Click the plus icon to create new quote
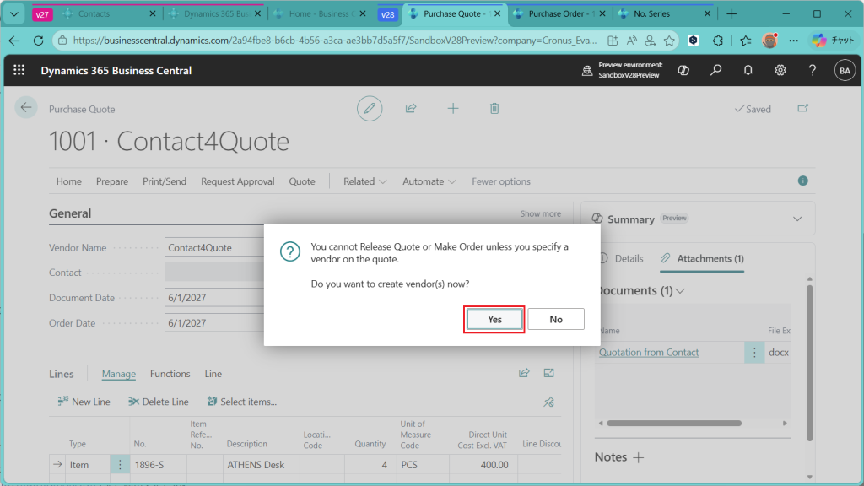864x486 pixels. point(453,109)
